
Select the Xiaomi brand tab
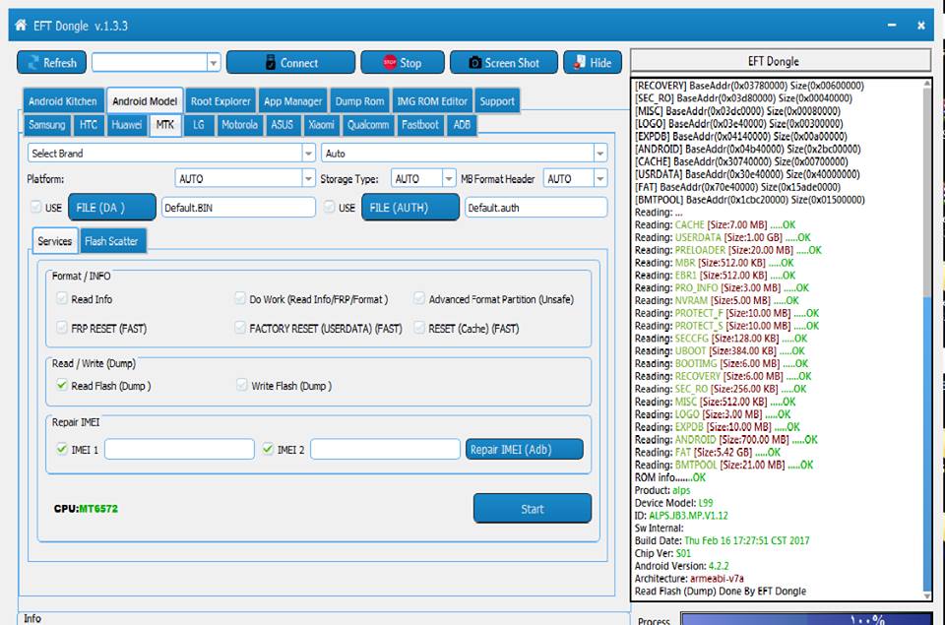[321, 125]
